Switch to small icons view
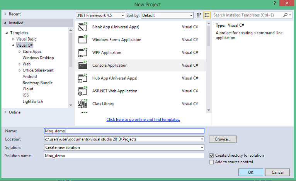 (199, 15)
